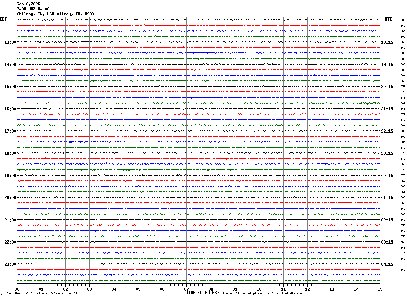407x298 pixels.
Task: Click the TIME (MINUTES) axis title
Action: pyautogui.click(x=202, y=293)
